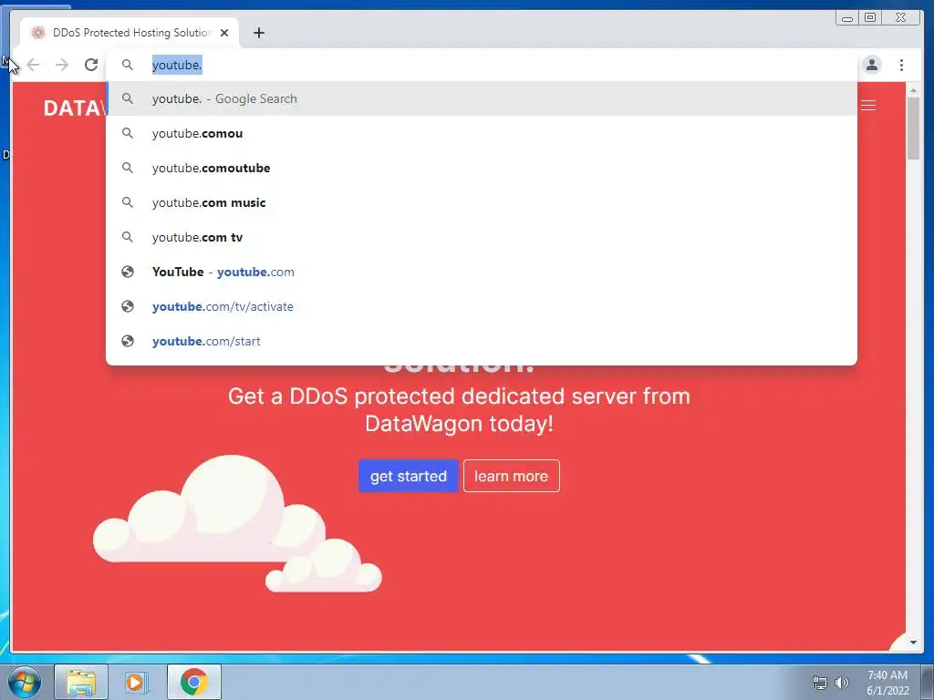This screenshot has height=700, width=934.
Task: Pick the 'youtube.com music' suggestion
Action: pyautogui.click(x=482, y=202)
